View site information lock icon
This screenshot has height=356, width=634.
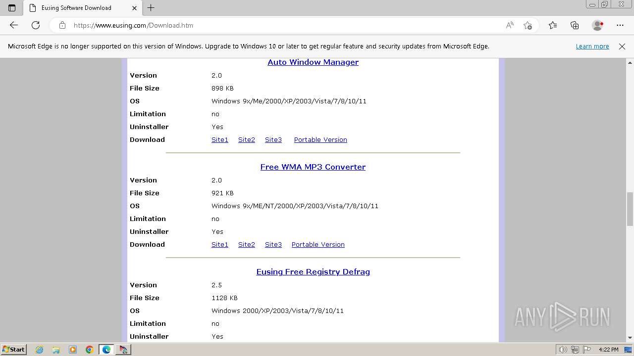click(62, 25)
